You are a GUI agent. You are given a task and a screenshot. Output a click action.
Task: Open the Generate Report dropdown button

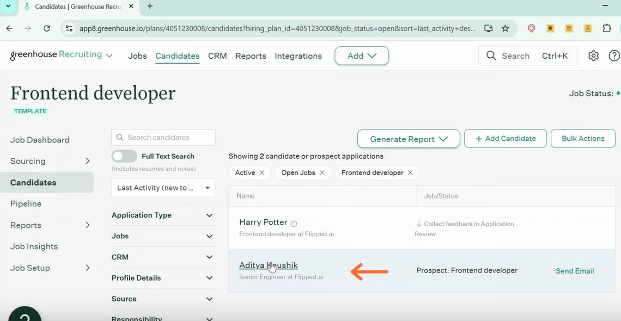point(409,139)
